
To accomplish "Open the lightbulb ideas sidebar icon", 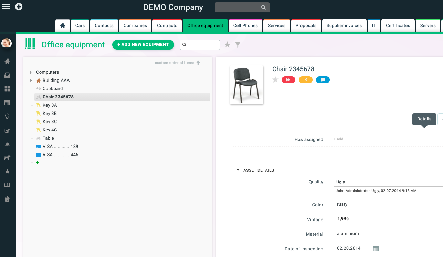I will pos(7,116).
